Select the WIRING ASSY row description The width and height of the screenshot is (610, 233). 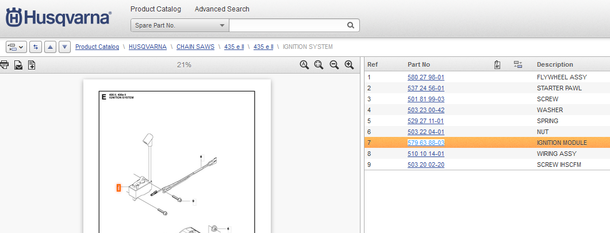[557, 154]
